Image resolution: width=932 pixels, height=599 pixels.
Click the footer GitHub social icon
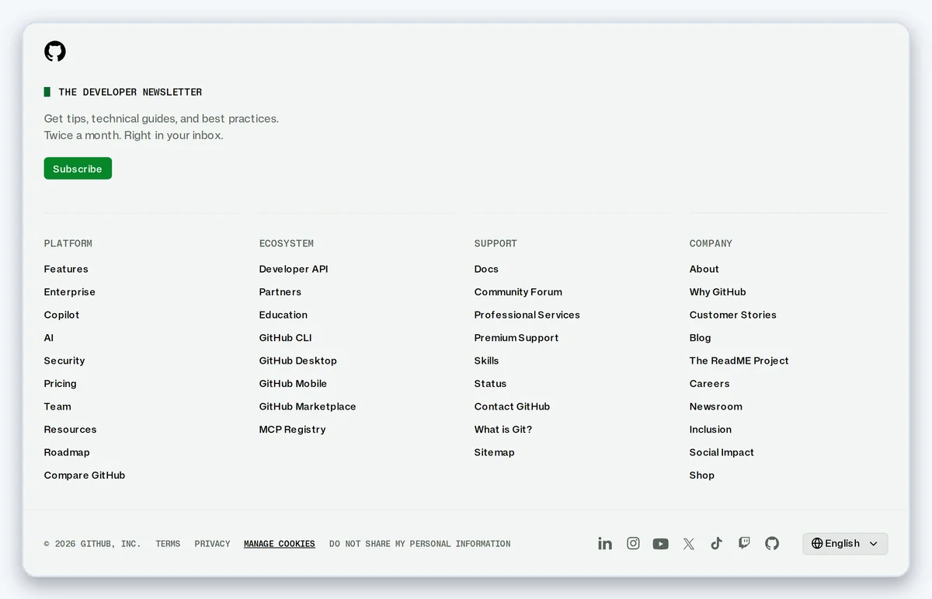(x=772, y=544)
